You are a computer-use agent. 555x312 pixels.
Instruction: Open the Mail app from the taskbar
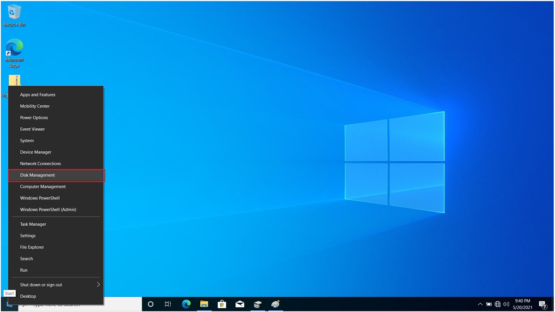tap(240, 304)
